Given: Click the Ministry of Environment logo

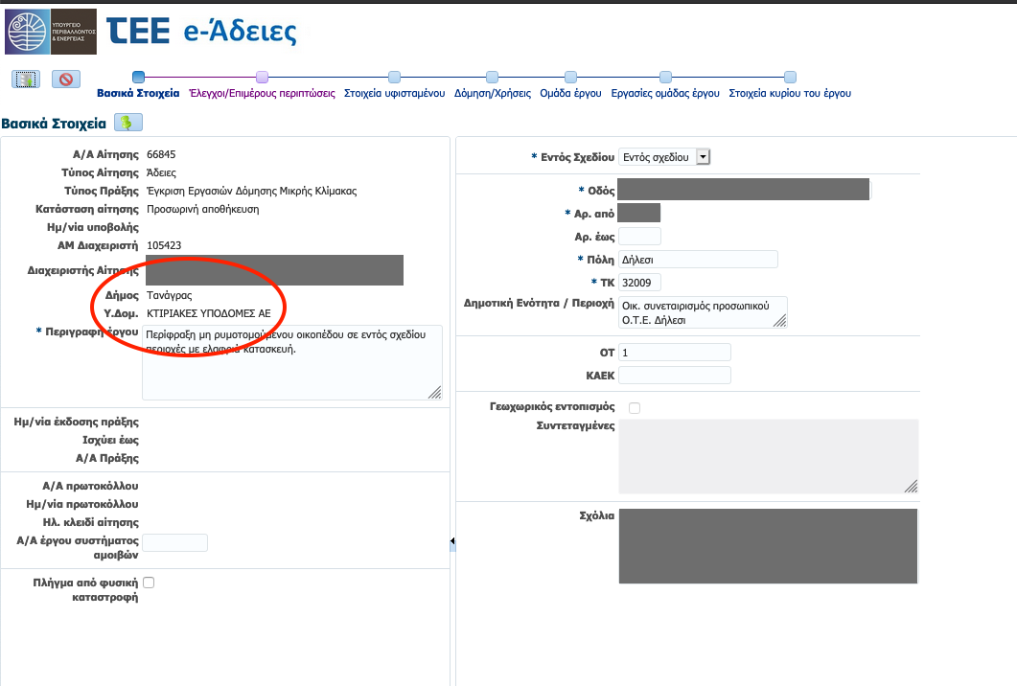Looking at the screenshot, I should tap(50, 32).
